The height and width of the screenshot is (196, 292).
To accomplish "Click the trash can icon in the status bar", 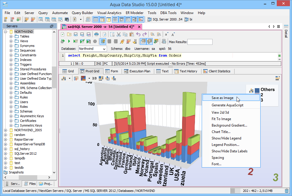I will pos(287,191).
